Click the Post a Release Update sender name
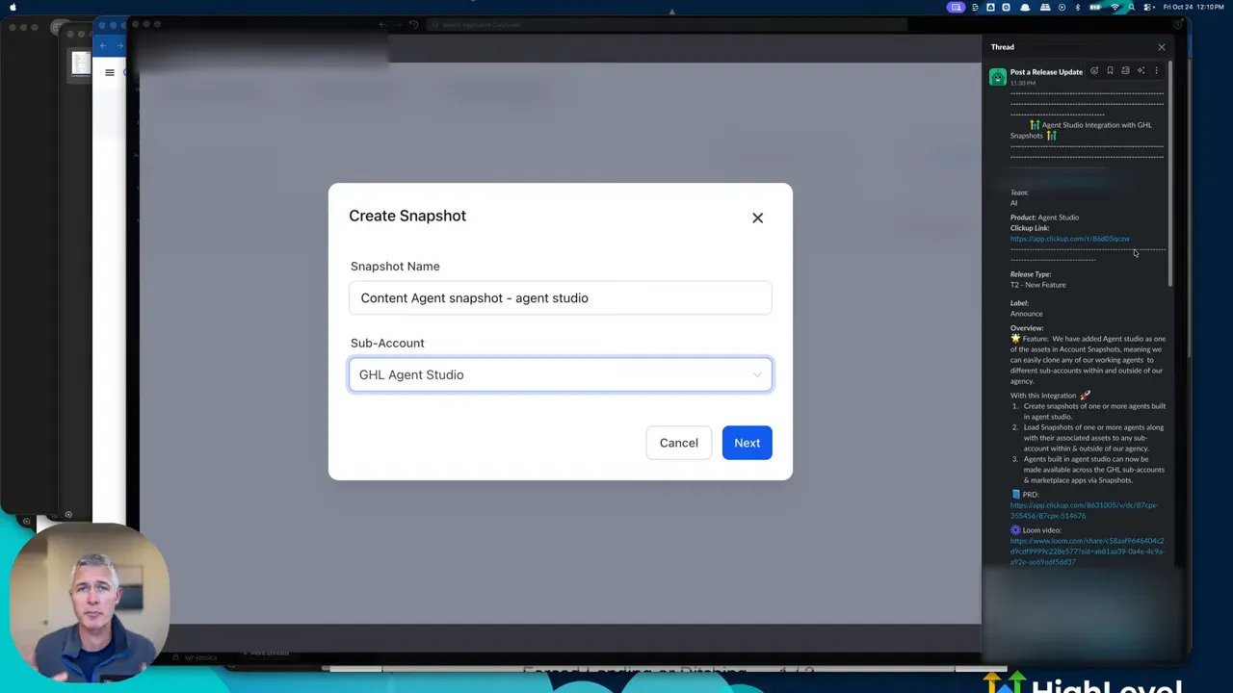 tap(1046, 72)
